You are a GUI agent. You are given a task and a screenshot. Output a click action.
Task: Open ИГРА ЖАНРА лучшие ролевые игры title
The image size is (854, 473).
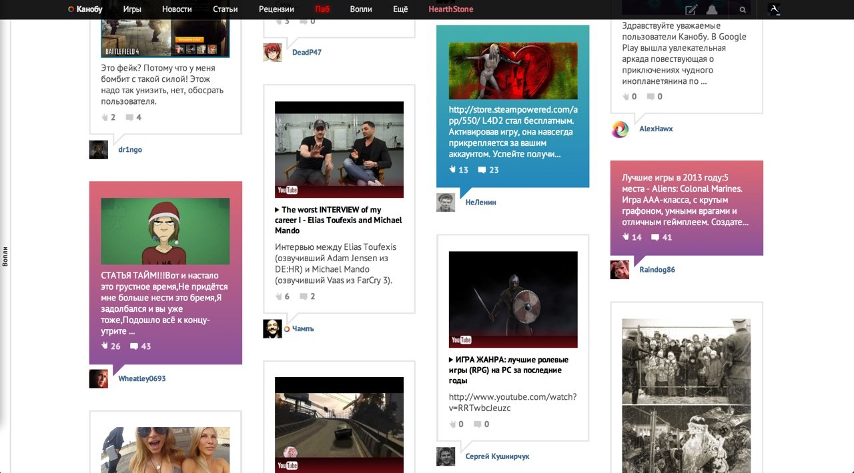coord(509,370)
